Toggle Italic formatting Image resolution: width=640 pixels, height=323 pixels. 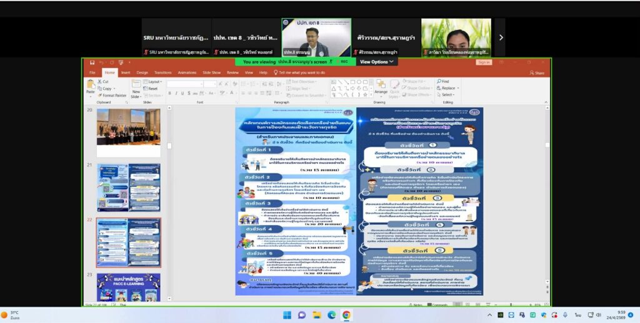pos(176,94)
